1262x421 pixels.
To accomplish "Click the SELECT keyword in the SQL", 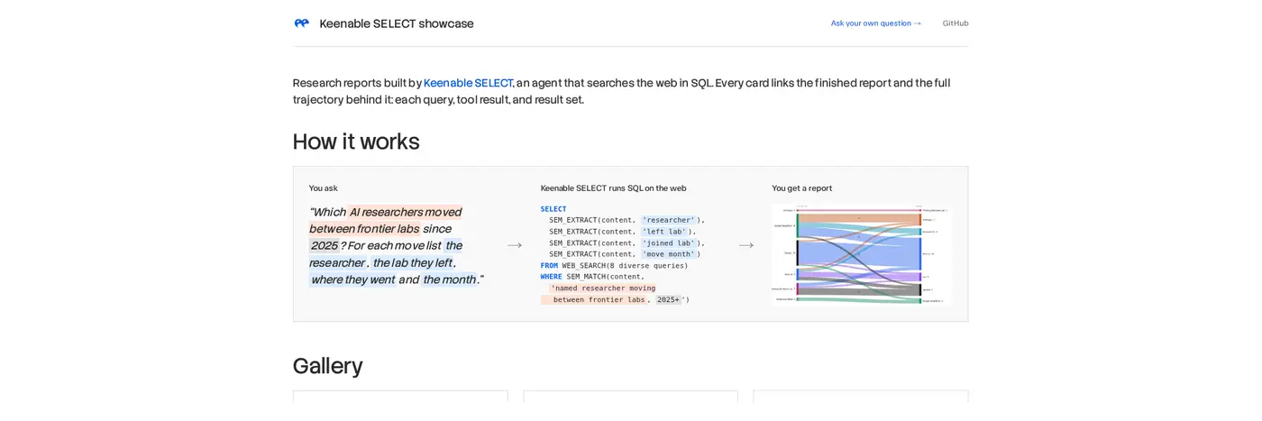I will [553, 209].
